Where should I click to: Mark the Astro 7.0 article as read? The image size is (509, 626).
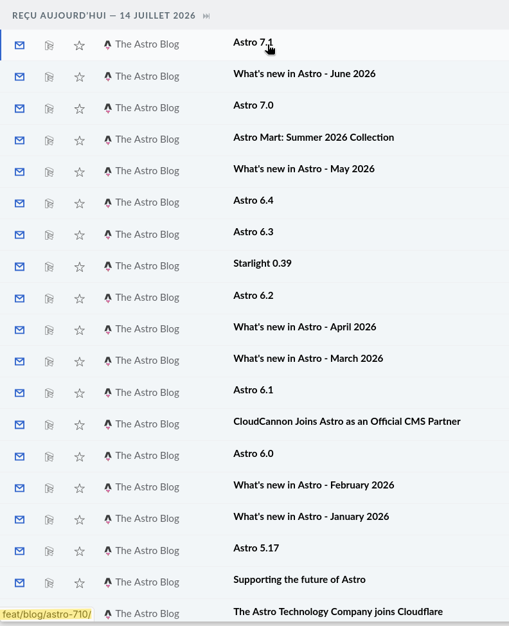(x=19, y=109)
